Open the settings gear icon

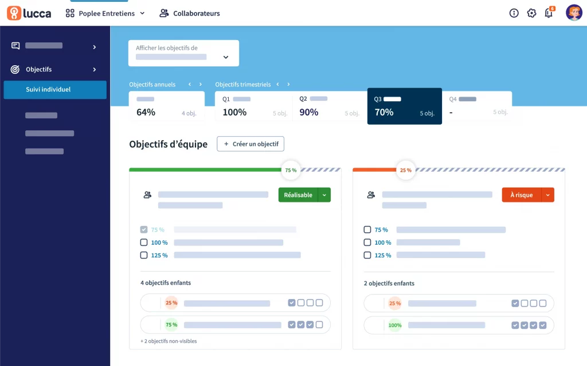[531, 14]
